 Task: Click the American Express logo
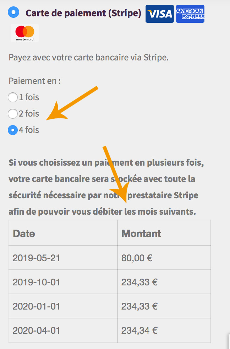[x=190, y=14]
